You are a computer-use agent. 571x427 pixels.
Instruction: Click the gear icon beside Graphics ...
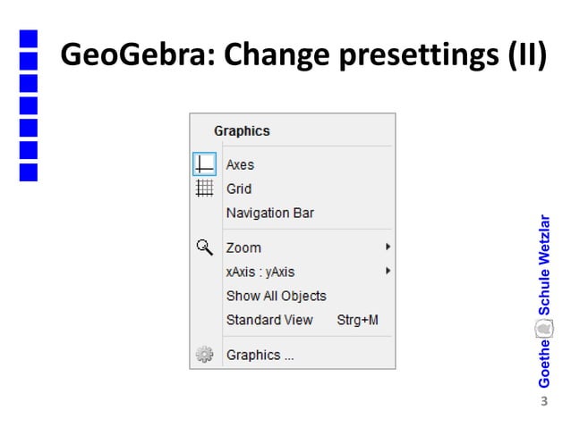point(205,355)
